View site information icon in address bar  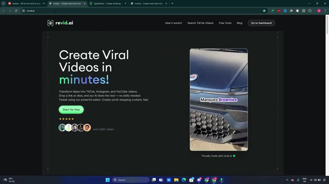[x=23, y=11]
